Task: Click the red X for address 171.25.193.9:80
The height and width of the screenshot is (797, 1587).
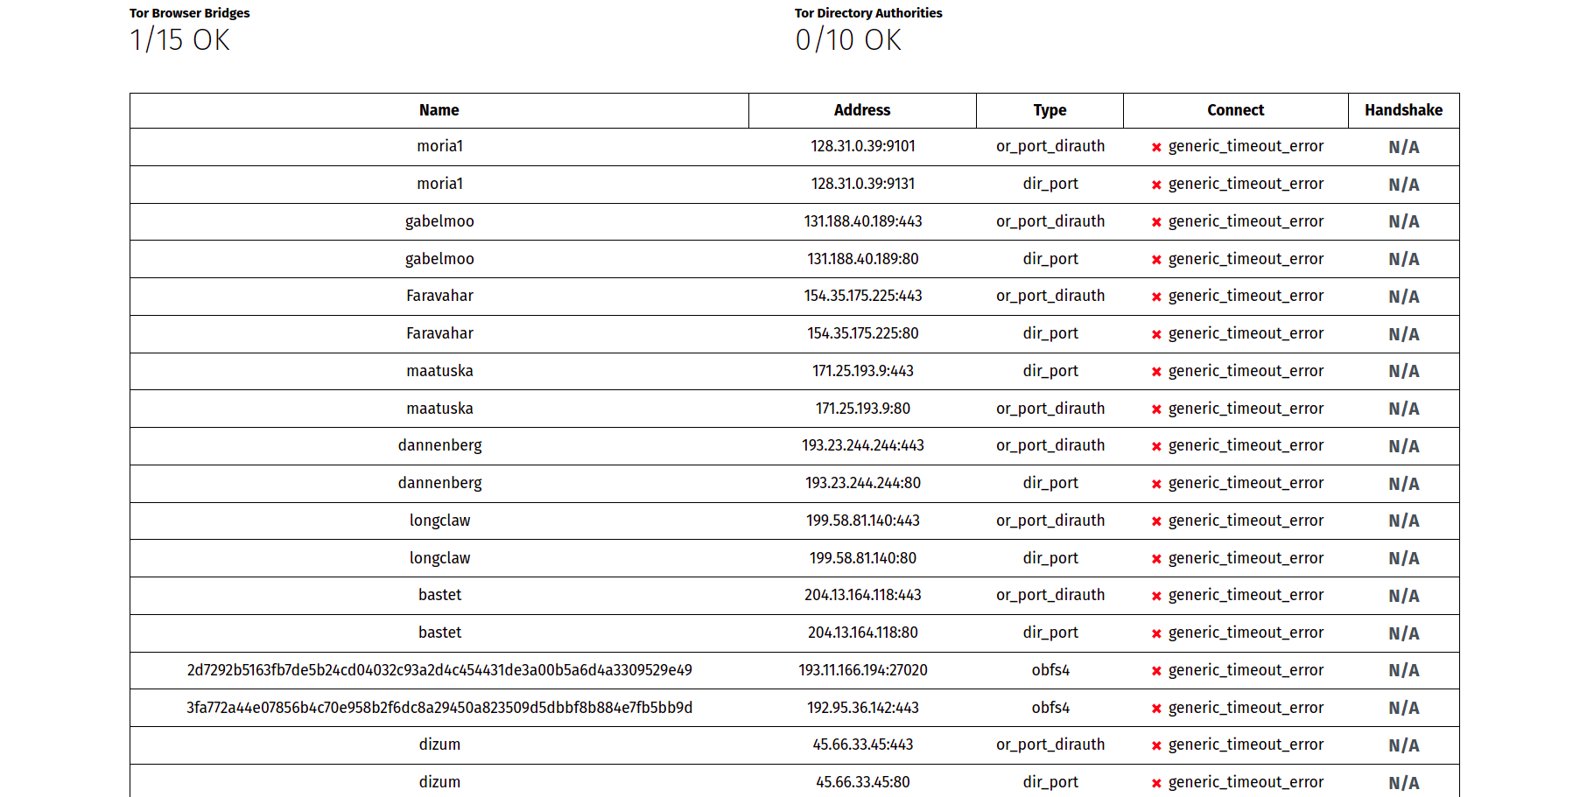Action: (x=1156, y=409)
